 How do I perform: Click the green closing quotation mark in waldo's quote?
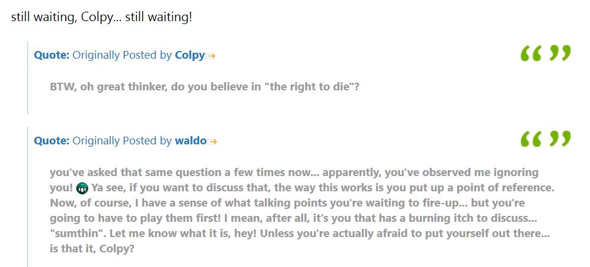560,138
